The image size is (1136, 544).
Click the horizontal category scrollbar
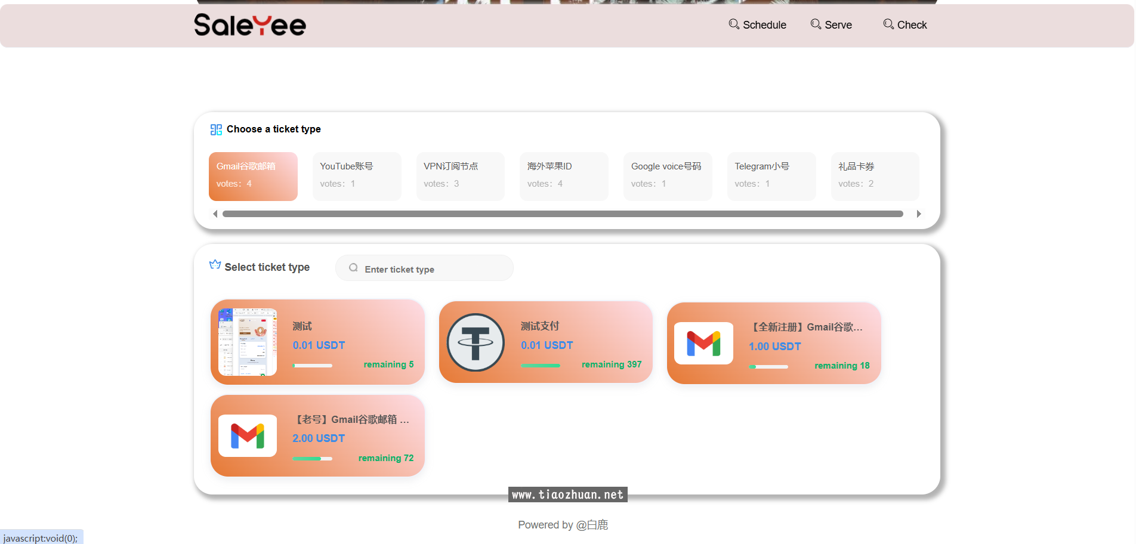point(562,214)
